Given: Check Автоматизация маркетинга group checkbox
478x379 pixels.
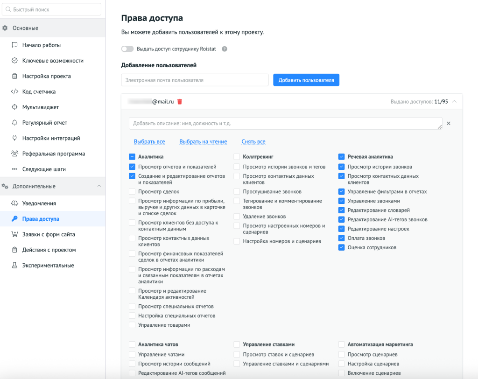Looking at the screenshot, I should pyautogui.click(x=341, y=344).
